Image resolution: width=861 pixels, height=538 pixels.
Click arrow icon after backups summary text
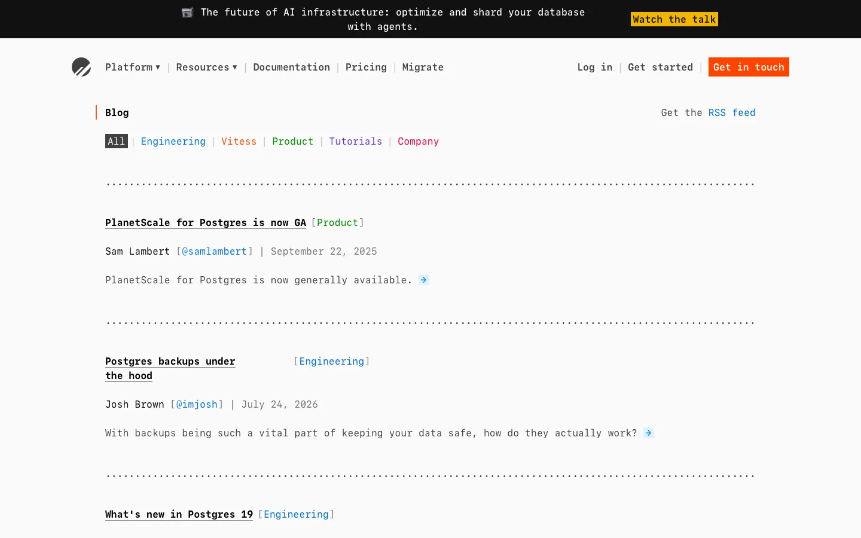(649, 433)
